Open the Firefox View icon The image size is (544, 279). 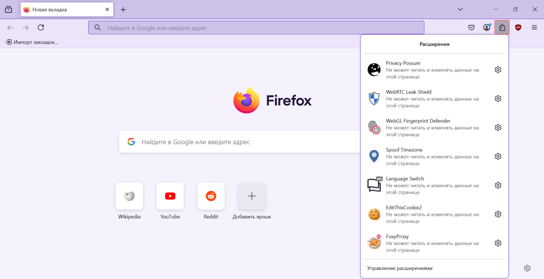8,10
